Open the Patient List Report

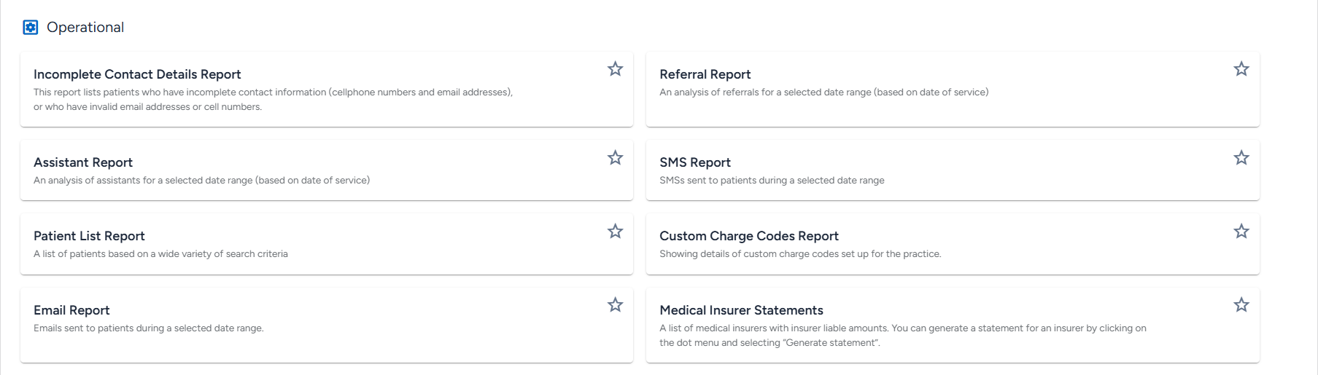89,236
